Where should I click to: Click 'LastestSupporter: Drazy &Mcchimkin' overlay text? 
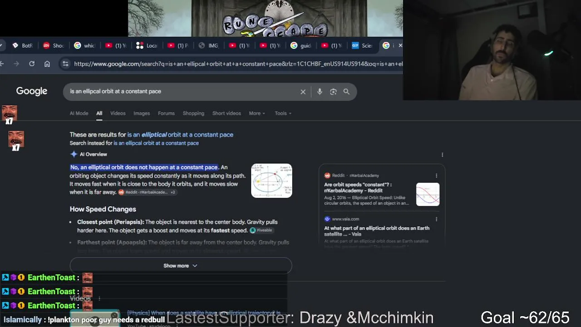point(300,318)
